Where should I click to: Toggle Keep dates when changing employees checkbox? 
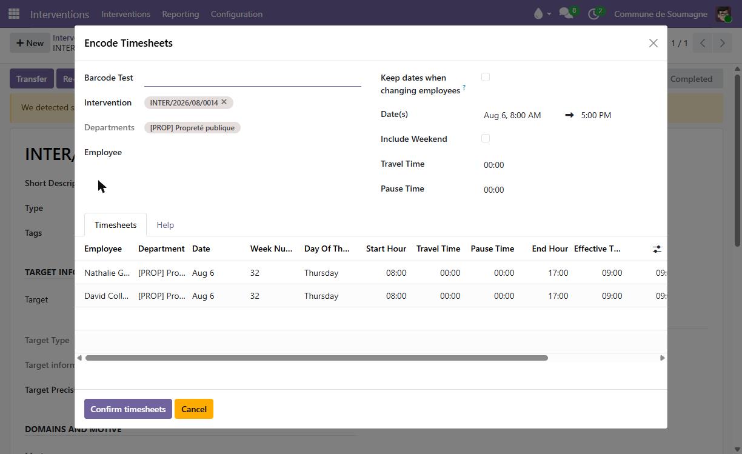click(x=486, y=77)
